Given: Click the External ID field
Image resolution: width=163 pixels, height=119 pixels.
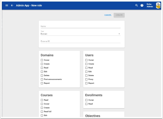Looking at the screenshot, I should [80, 41].
